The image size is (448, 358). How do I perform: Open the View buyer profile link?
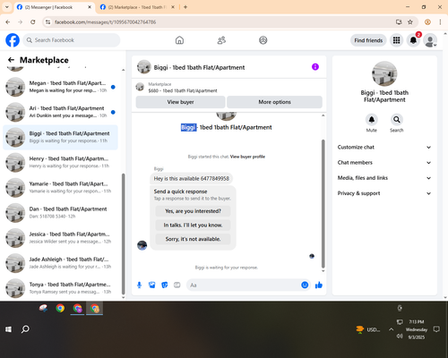coord(247,157)
